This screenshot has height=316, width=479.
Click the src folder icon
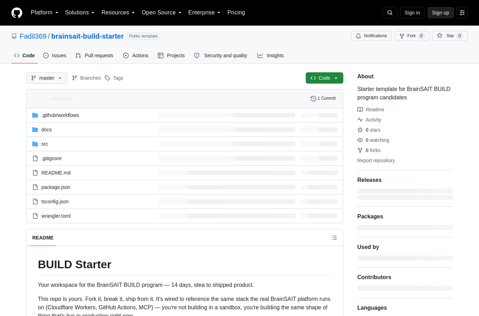[35, 144]
